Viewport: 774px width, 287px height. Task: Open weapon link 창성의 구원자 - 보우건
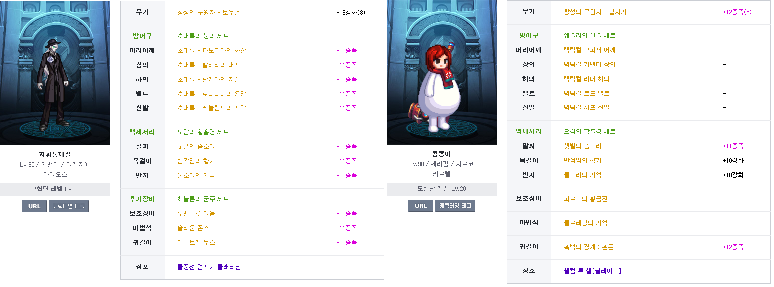(x=208, y=12)
